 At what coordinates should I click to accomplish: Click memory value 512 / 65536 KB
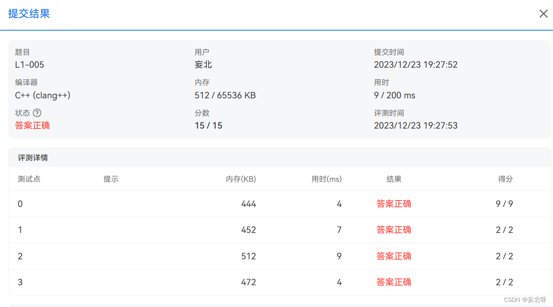pyautogui.click(x=225, y=95)
